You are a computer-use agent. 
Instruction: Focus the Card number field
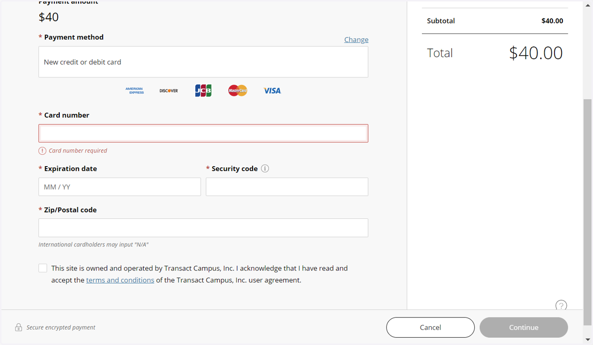203,133
